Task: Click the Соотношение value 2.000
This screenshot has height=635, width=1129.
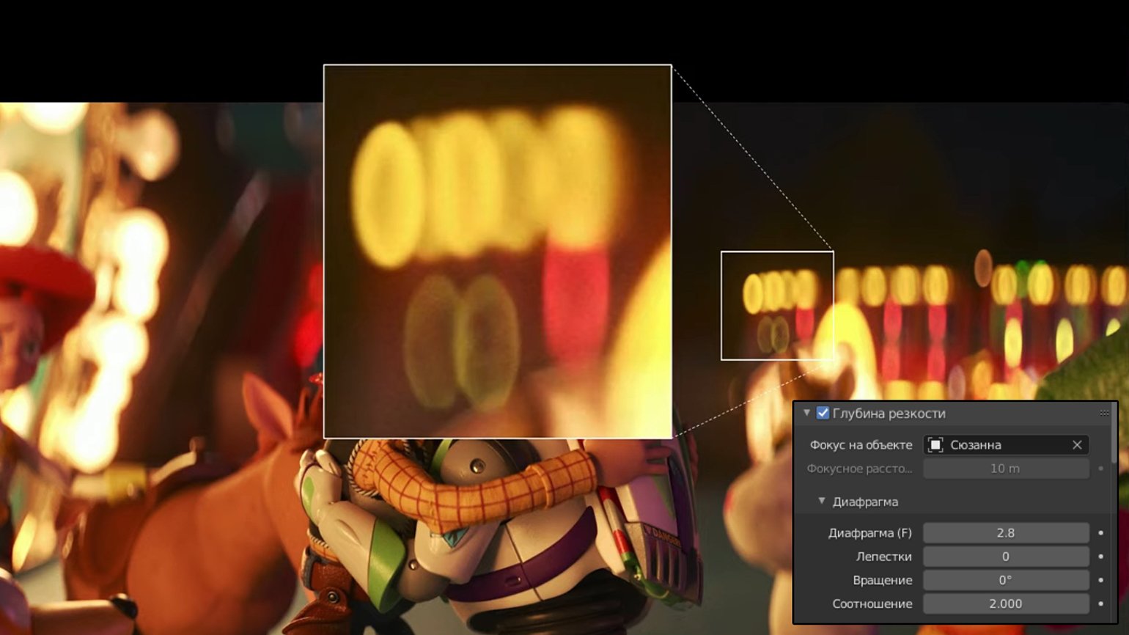Action: click(x=1006, y=603)
